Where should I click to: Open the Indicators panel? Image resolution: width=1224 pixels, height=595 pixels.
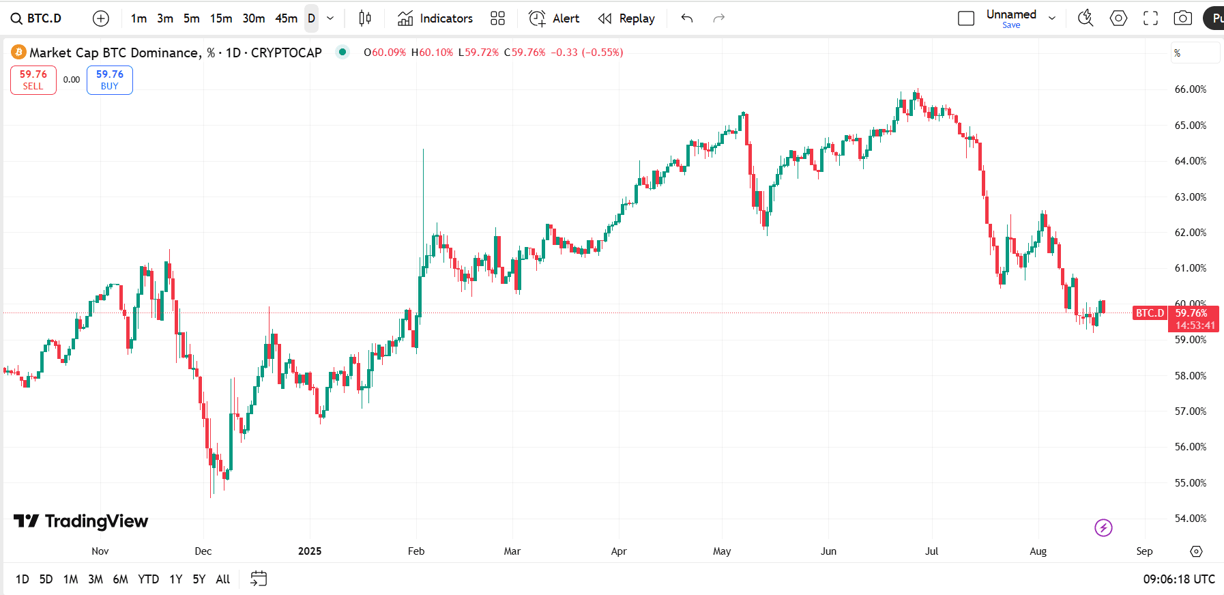[435, 18]
